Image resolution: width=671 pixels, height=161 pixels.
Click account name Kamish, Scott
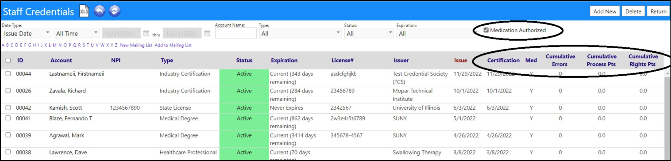click(66, 108)
